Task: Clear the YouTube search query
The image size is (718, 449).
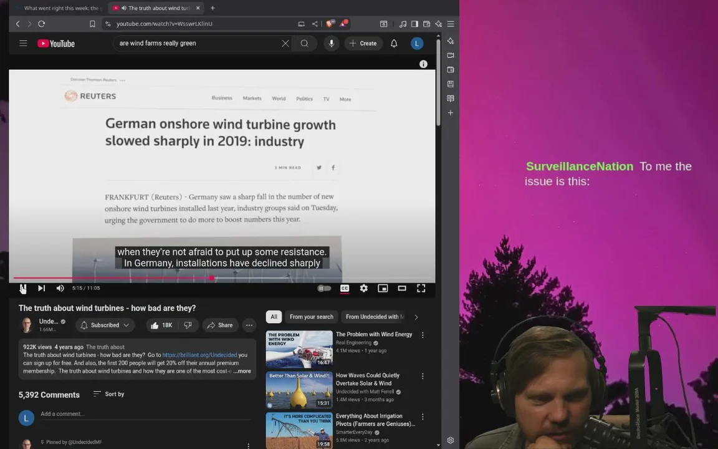Action: tap(285, 44)
